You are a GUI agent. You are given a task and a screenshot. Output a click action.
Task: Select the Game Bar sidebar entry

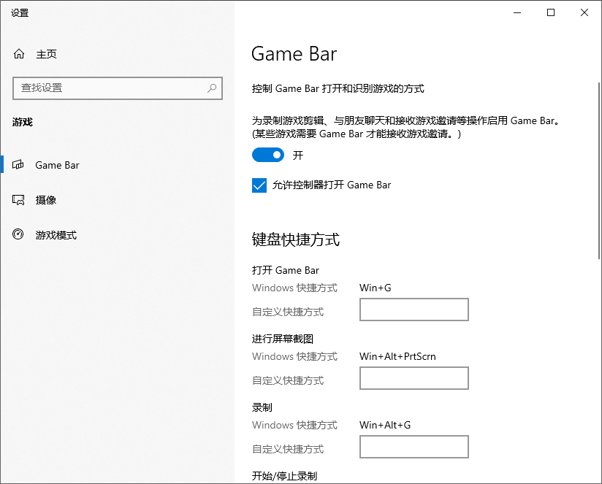(57, 165)
